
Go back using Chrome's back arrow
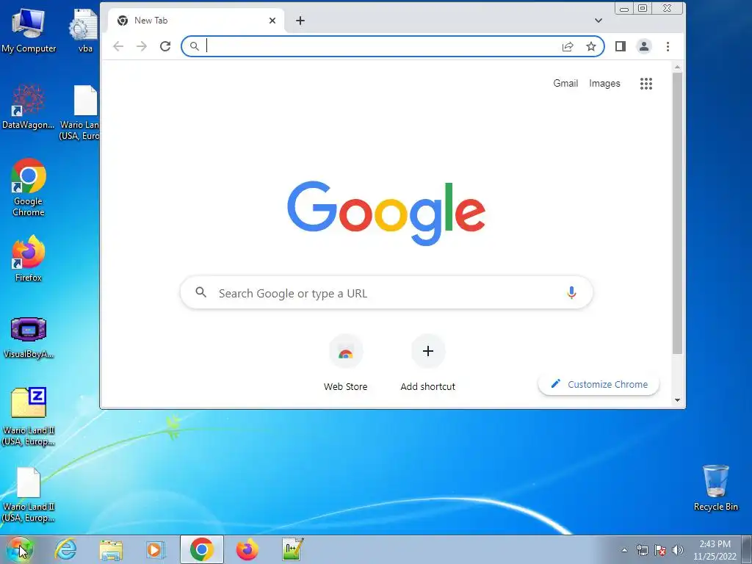pos(118,46)
